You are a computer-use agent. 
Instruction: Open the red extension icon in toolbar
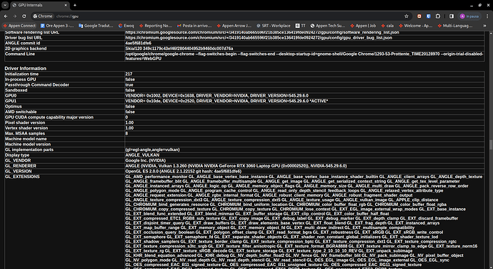(x=419, y=16)
